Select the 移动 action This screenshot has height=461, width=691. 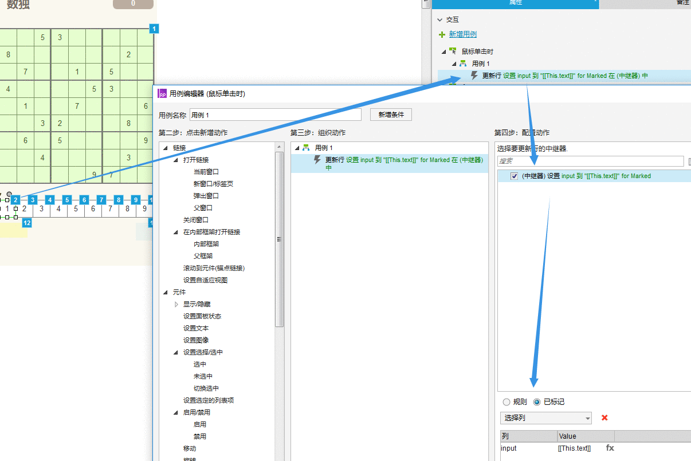click(190, 448)
